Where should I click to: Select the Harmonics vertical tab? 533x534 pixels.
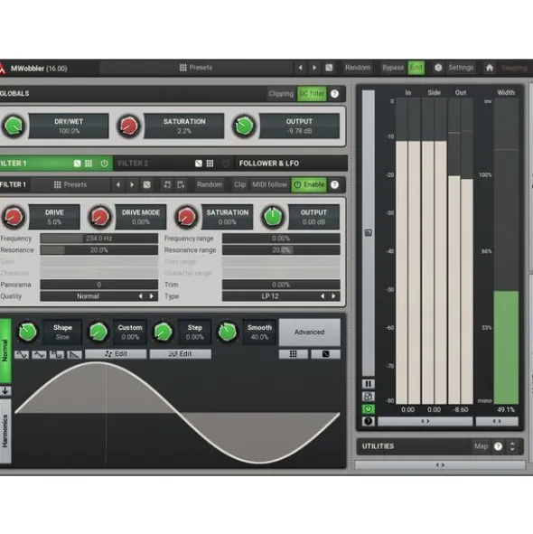click(x=5, y=431)
